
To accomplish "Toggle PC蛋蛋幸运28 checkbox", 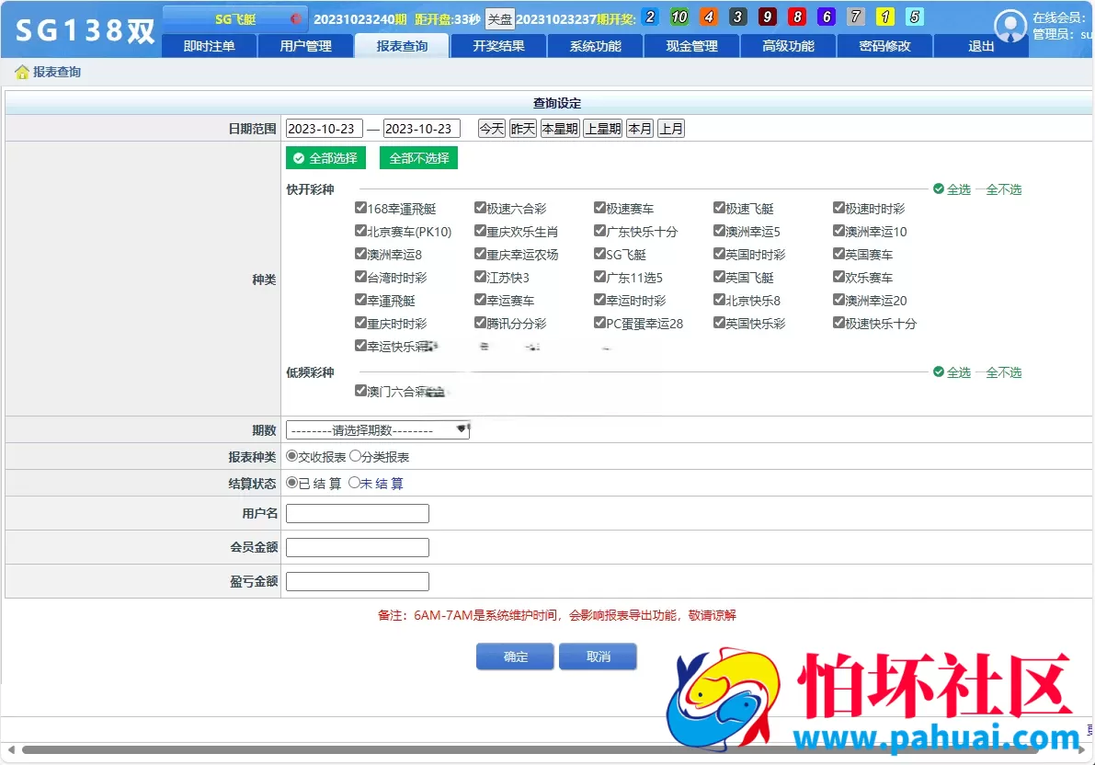I will click(599, 323).
